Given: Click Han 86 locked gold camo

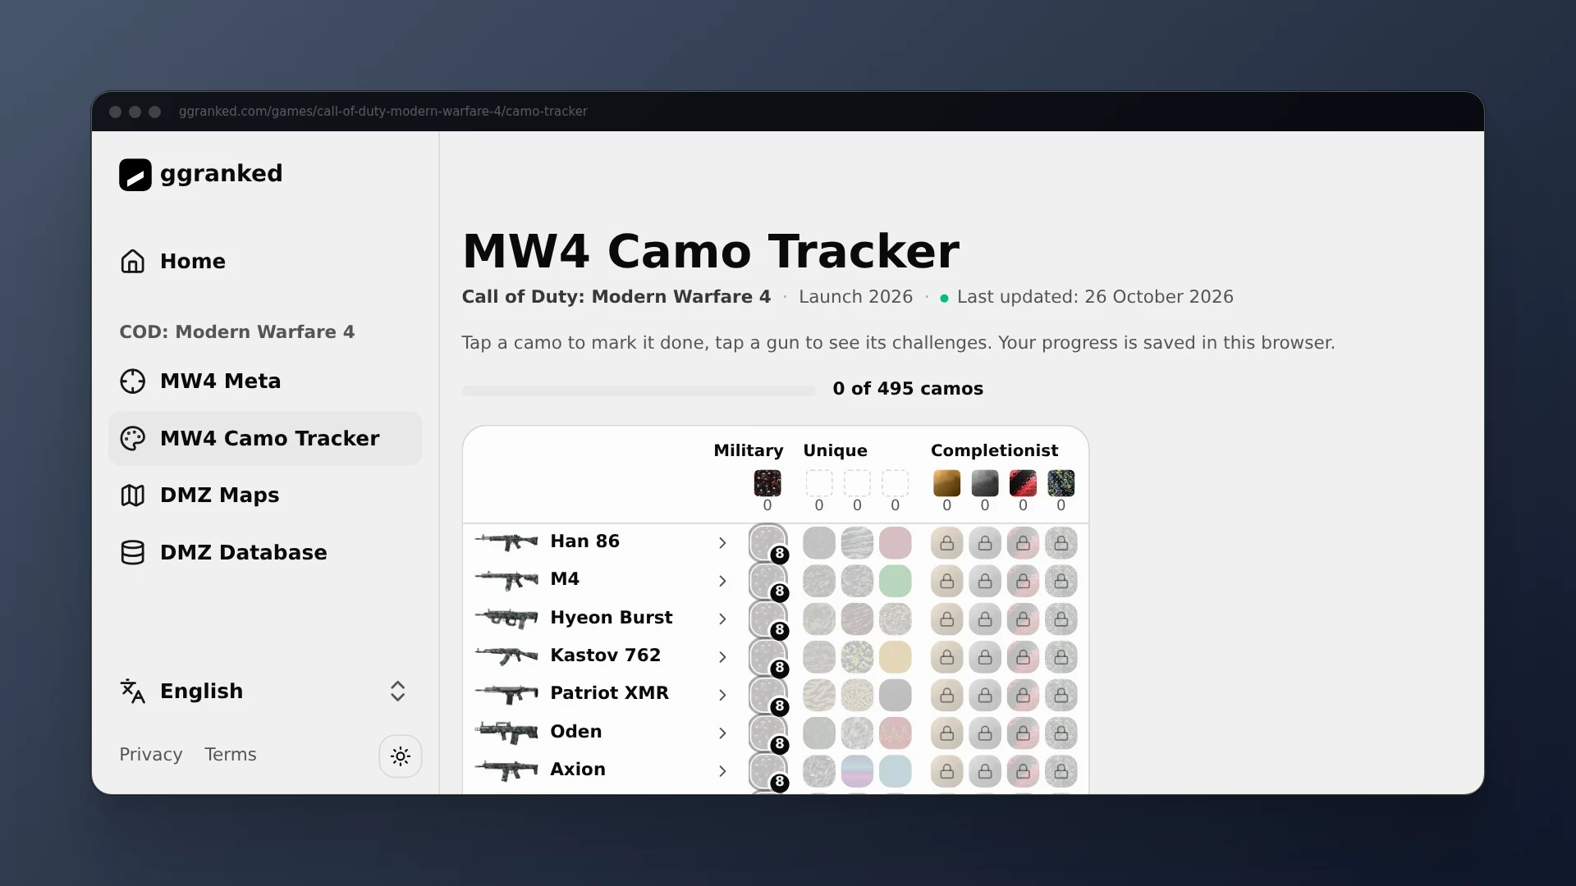Looking at the screenshot, I should coord(946,543).
